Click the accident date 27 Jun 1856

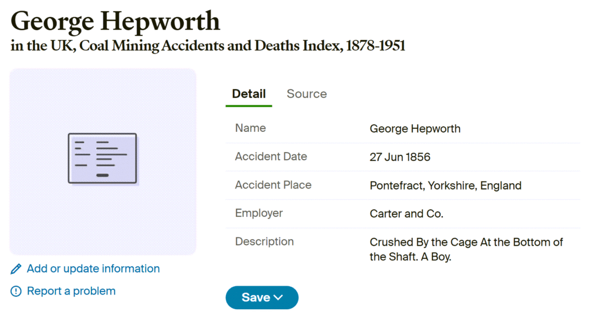[400, 157]
